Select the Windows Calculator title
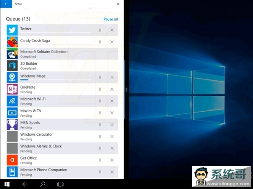Screen dimensions: 253x189 point(36,134)
